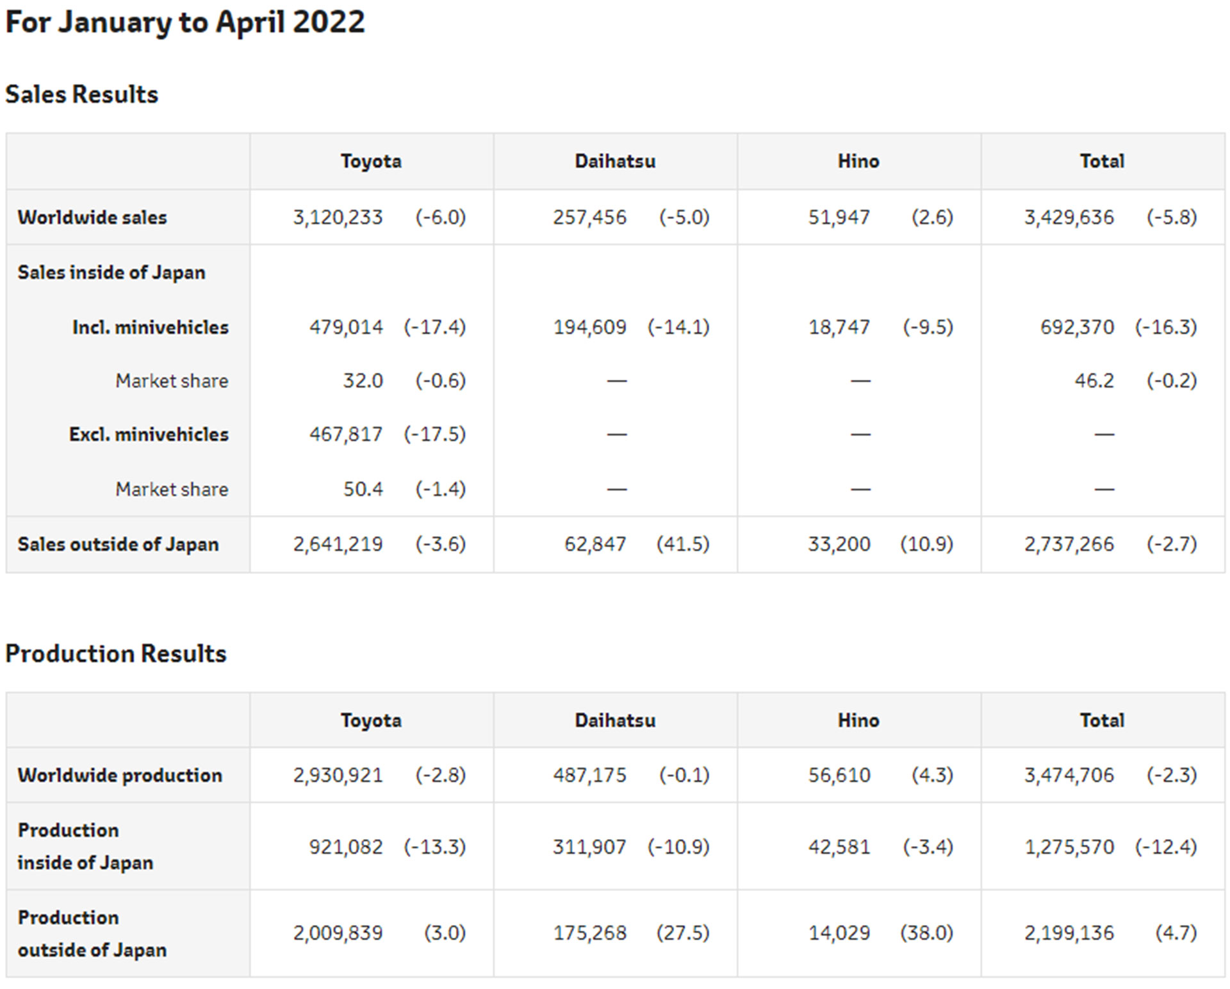Select the Daihatsu column header in Sales table
1230x989 pixels.
tap(615, 161)
